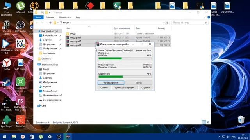250x140 pixels.
Task: Expand the Explorer ribbon chevron
Action: pos(205,17)
